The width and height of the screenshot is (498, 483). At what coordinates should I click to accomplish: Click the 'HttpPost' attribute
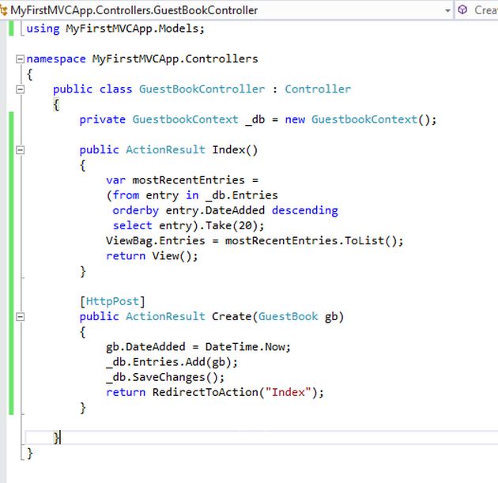(112, 302)
